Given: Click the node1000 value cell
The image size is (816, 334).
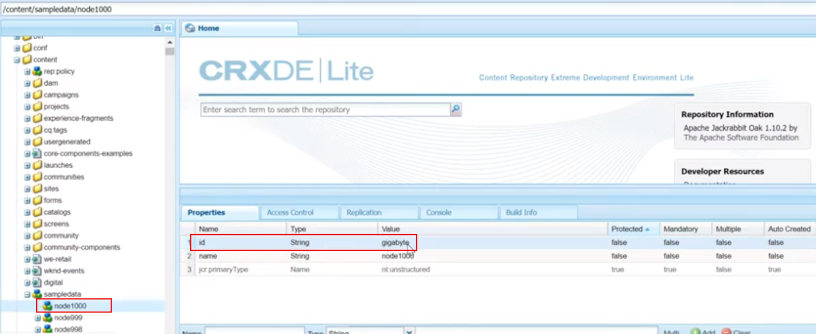Looking at the screenshot, I should [397, 256].
